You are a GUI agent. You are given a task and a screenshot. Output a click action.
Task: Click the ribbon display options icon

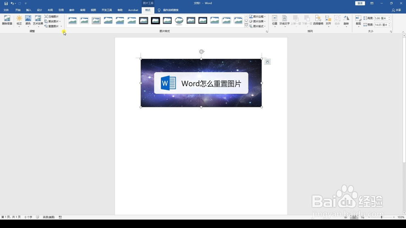372,3
